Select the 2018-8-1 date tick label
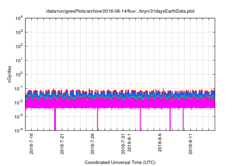The width and height of the screenshot is (237, 166). pyautogui.click(x=129, y=145)
